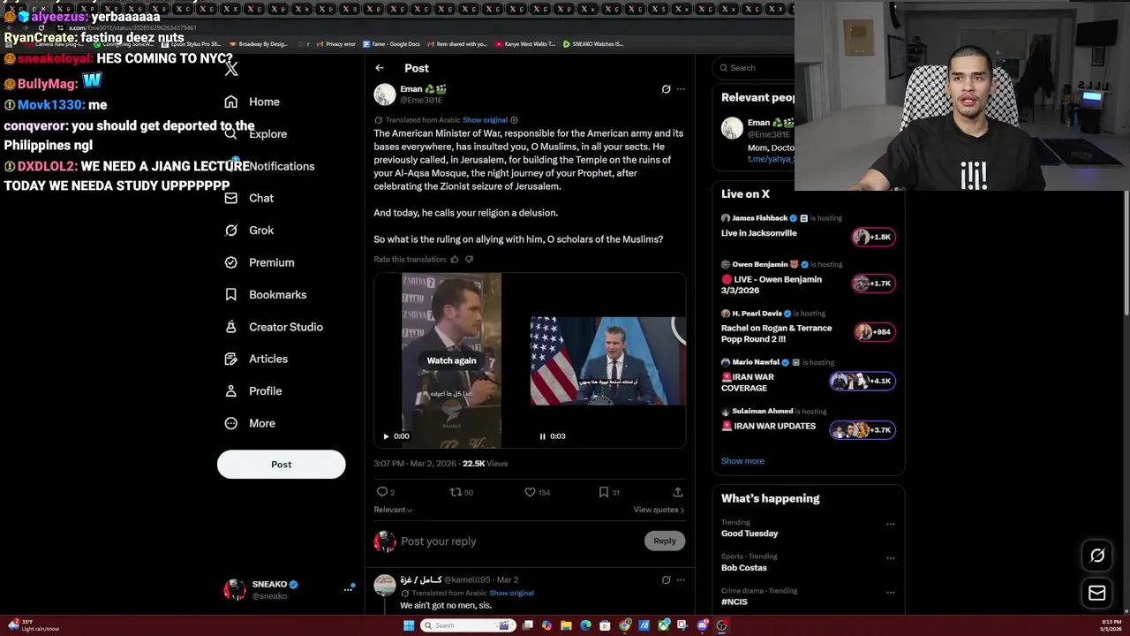Open the SNEAKO account switcher dots
The height and width of the screenshot is (636, 1130).
(x=348, y=589)
